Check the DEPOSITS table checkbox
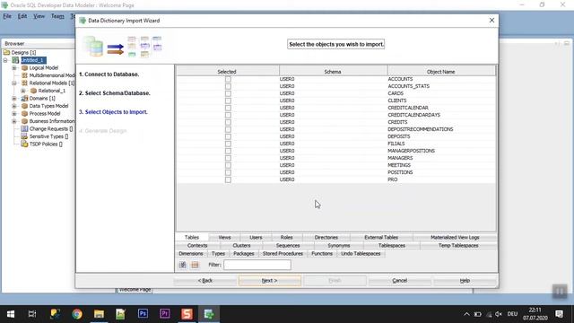574x323 pixels. click(x=228, y=136)
